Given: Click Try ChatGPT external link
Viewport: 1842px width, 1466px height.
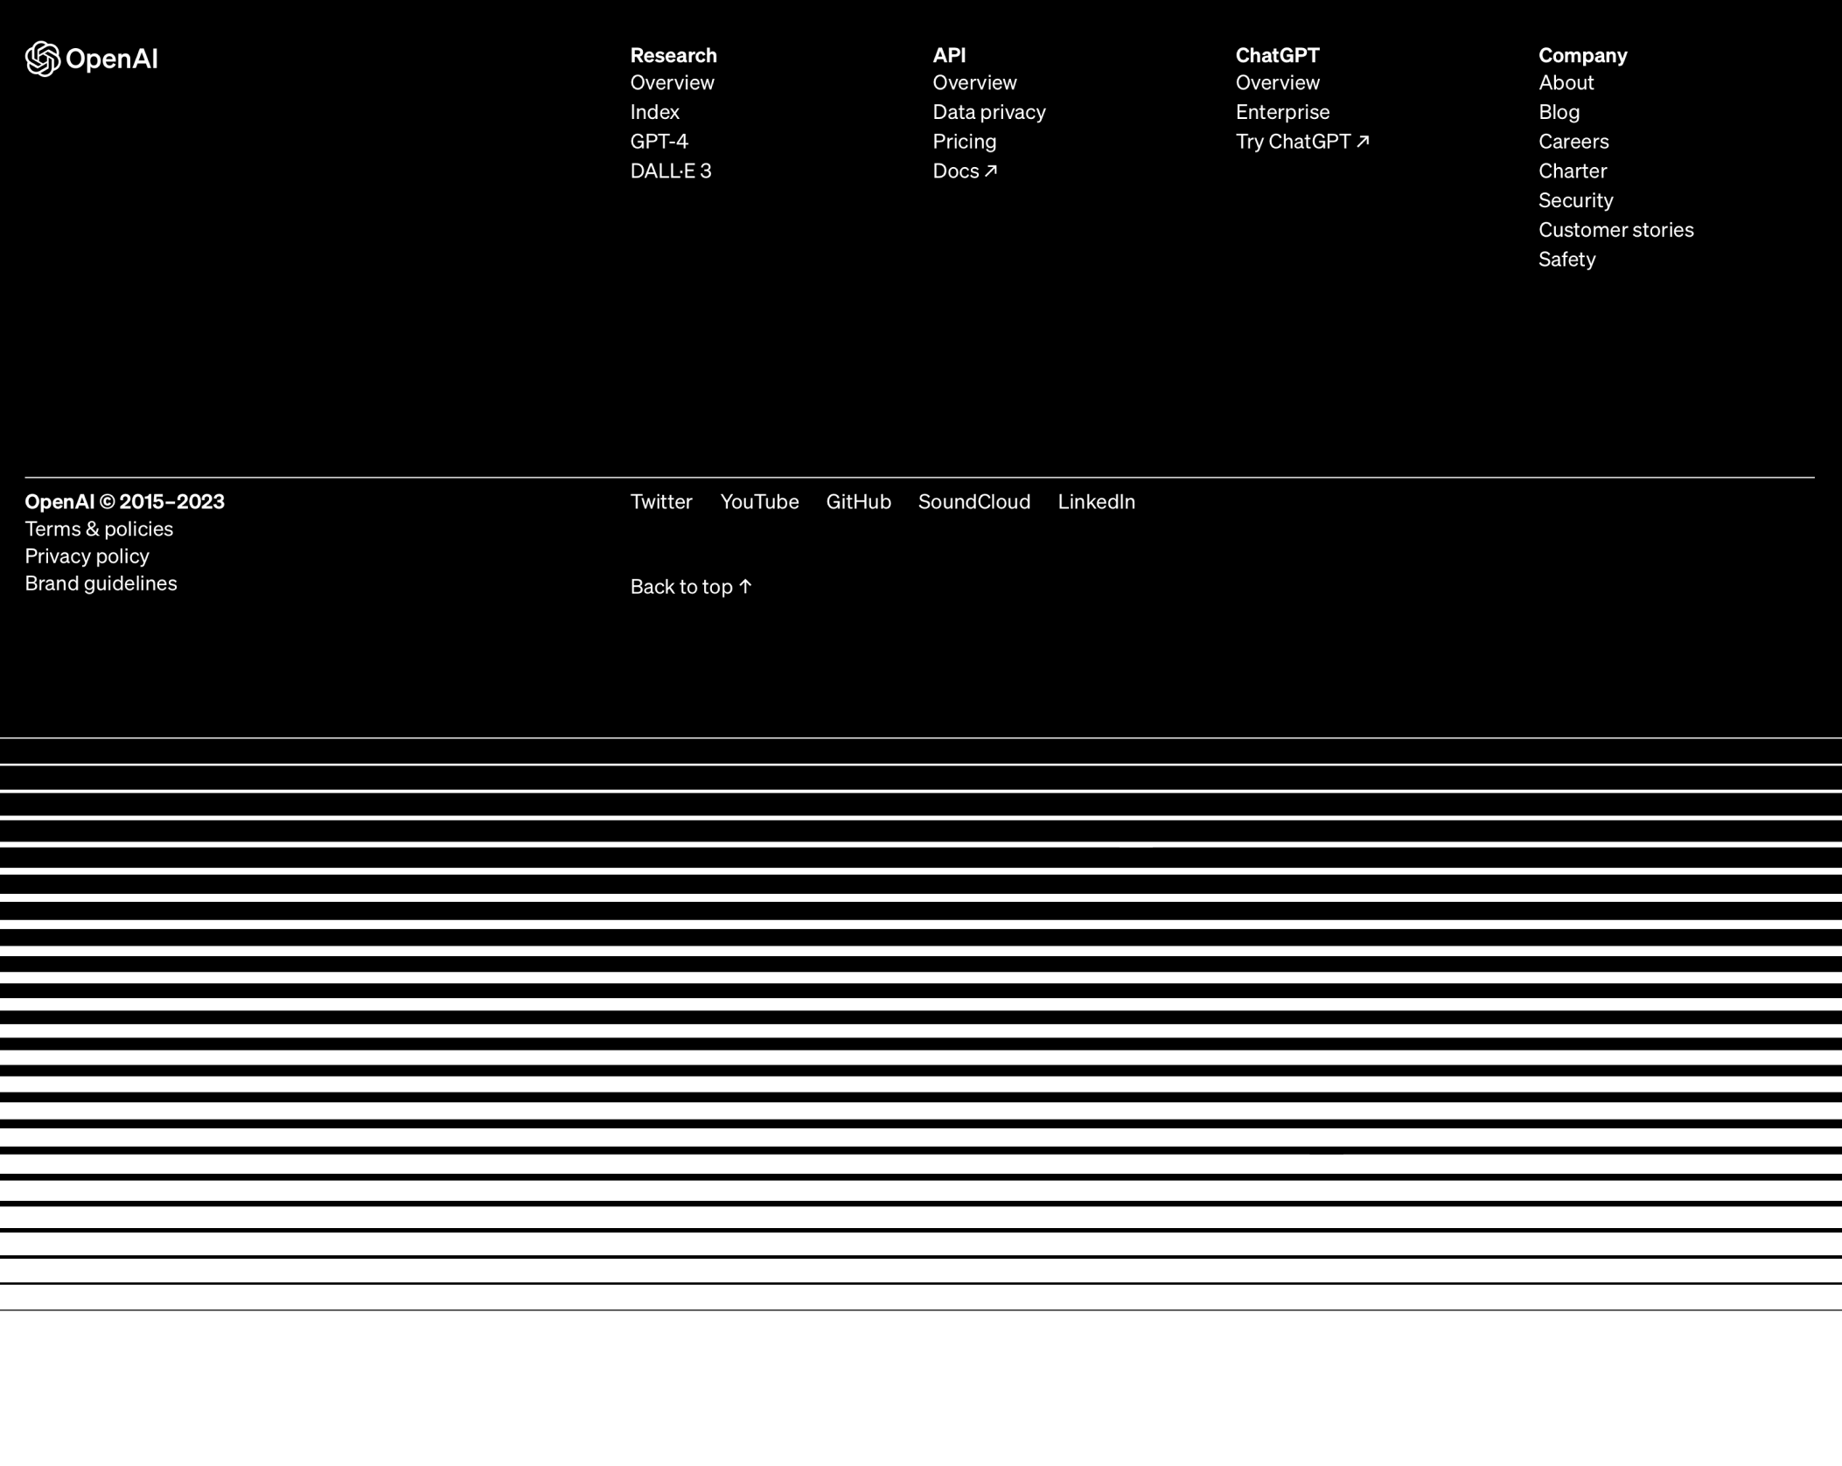Looking at the screenshot, I should point(1301,142).
